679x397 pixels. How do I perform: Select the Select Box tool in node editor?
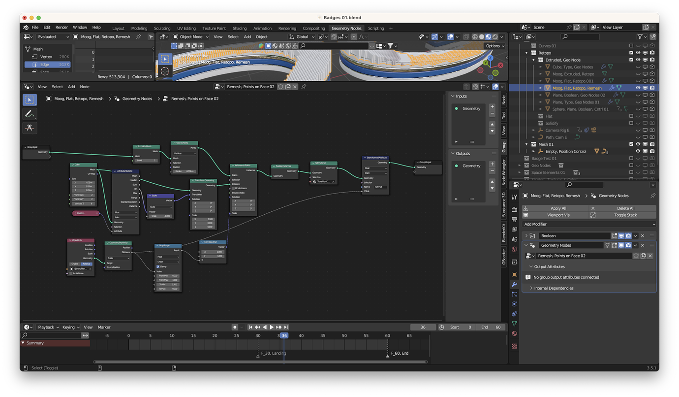[x=30, y=100]
